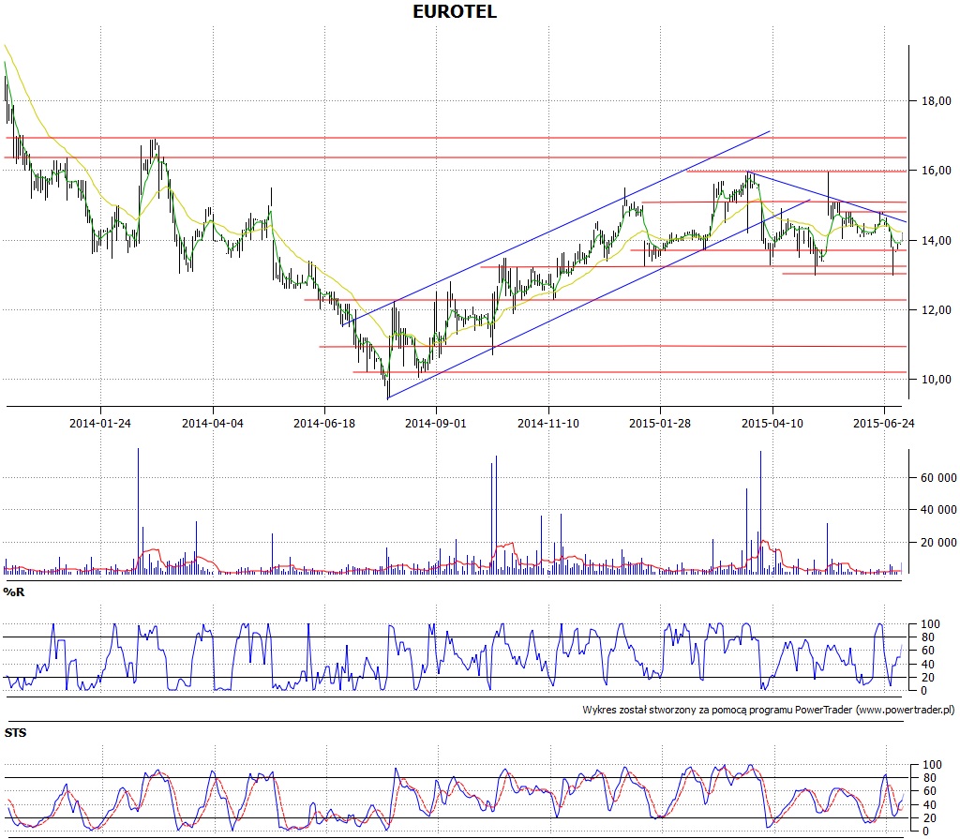The height and width of the screenshot is (839, 960).
Task: Open the www.powertrader.pl credit text
Action: pos(905,710)
